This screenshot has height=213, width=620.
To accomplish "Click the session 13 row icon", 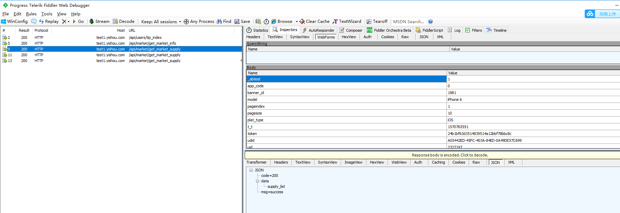I will [5, 61].
